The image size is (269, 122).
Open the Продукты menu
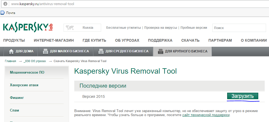coord(14,41)
